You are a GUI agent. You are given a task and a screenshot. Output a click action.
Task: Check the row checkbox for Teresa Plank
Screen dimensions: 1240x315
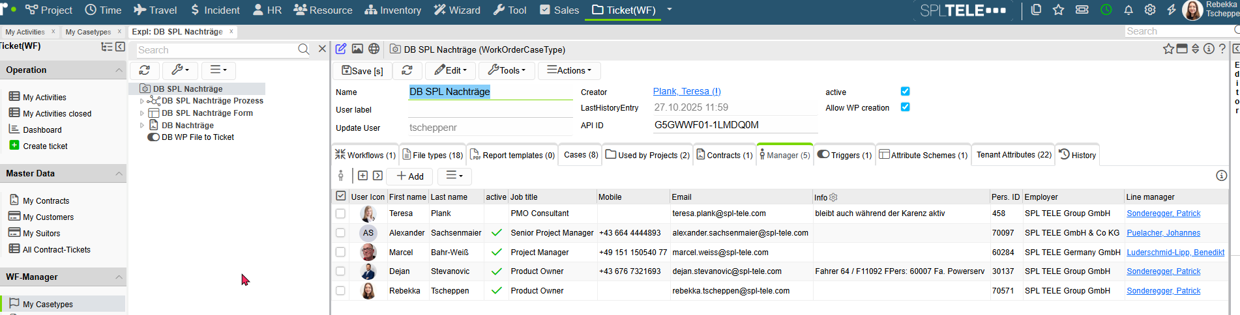340,213
